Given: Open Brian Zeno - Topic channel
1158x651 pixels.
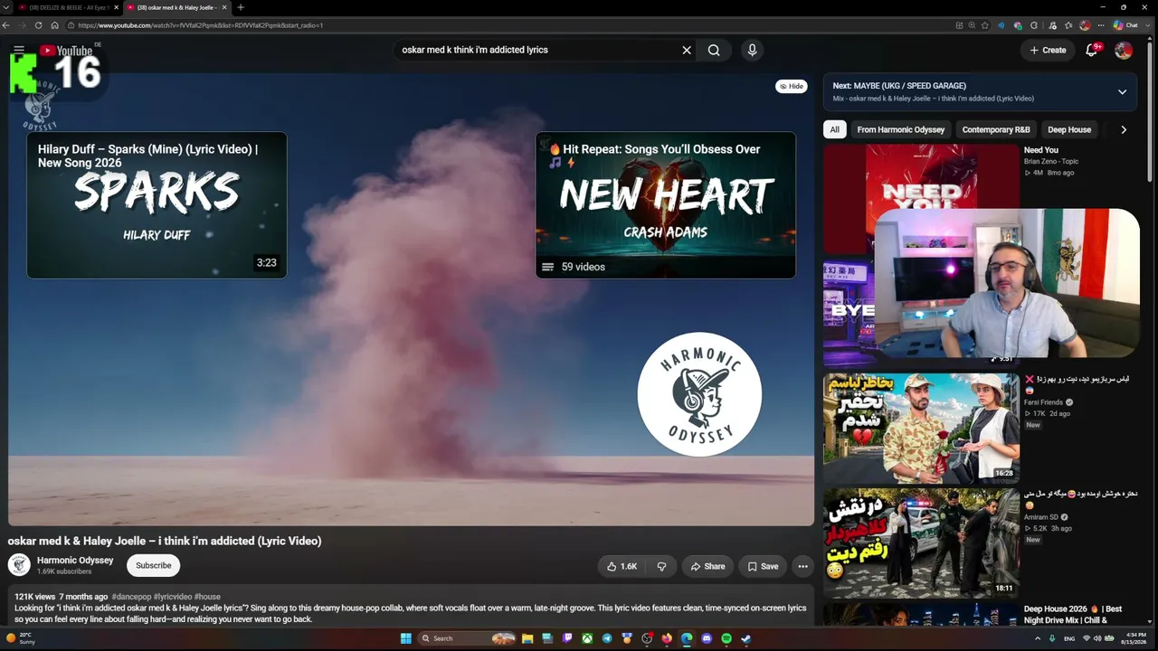Looking at the screenshot, I should (1051, 162).
